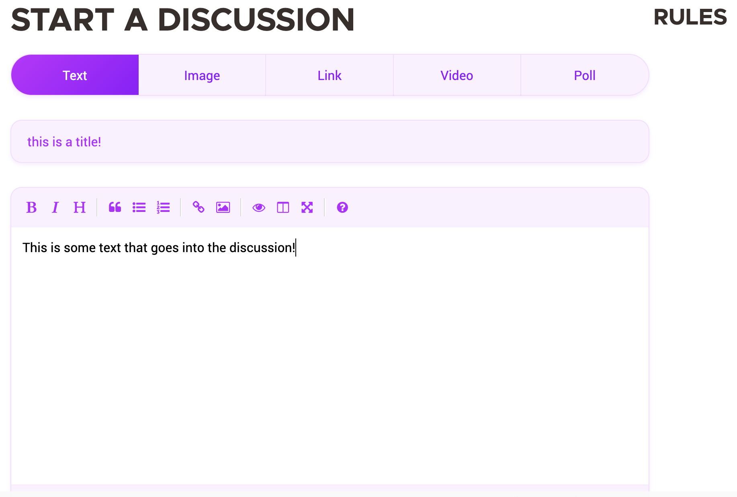
Task: Switch to the Image post tab
Action: click(202, 75)
